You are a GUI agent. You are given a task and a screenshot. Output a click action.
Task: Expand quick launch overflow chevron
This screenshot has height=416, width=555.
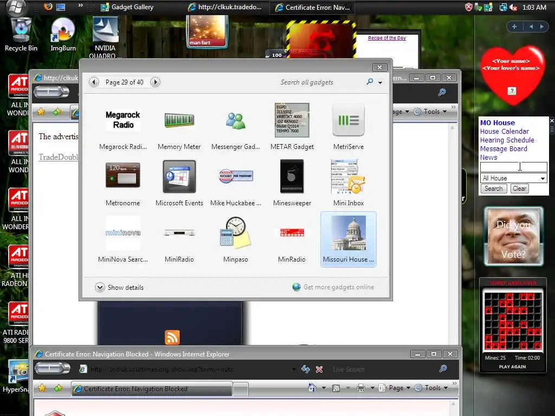[81, 5]
